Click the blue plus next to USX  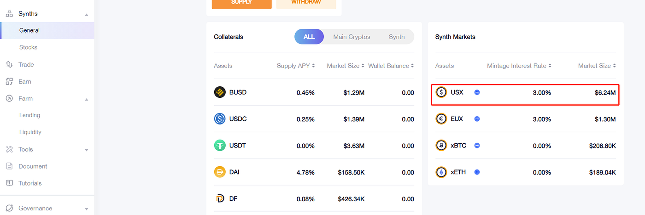click(477, 92)
